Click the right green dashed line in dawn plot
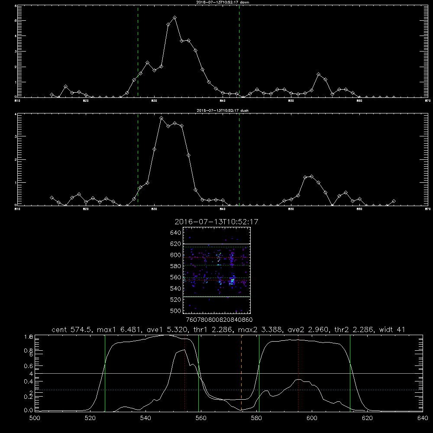Screen dimensions: 433x433 239,51
